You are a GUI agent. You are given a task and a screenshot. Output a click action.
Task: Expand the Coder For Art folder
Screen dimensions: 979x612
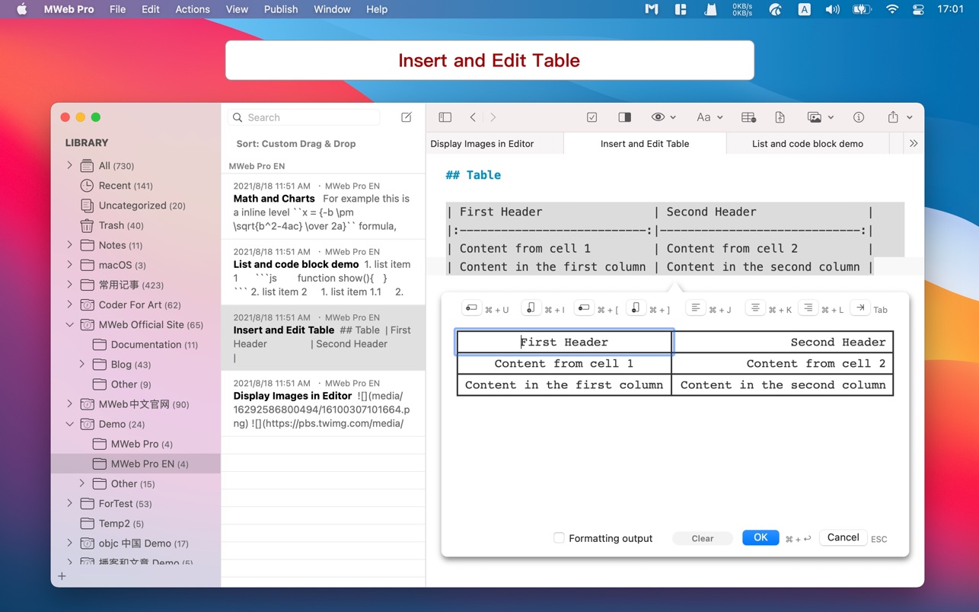click(x=70, y=304)
